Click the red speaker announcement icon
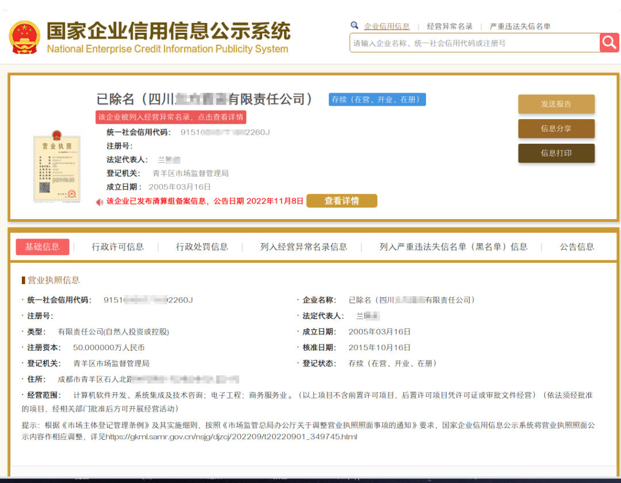This screenshot has height=483, width=621. 100,202
